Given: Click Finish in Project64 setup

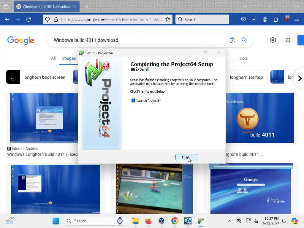Looking at the screenshot, I should 186,157.
